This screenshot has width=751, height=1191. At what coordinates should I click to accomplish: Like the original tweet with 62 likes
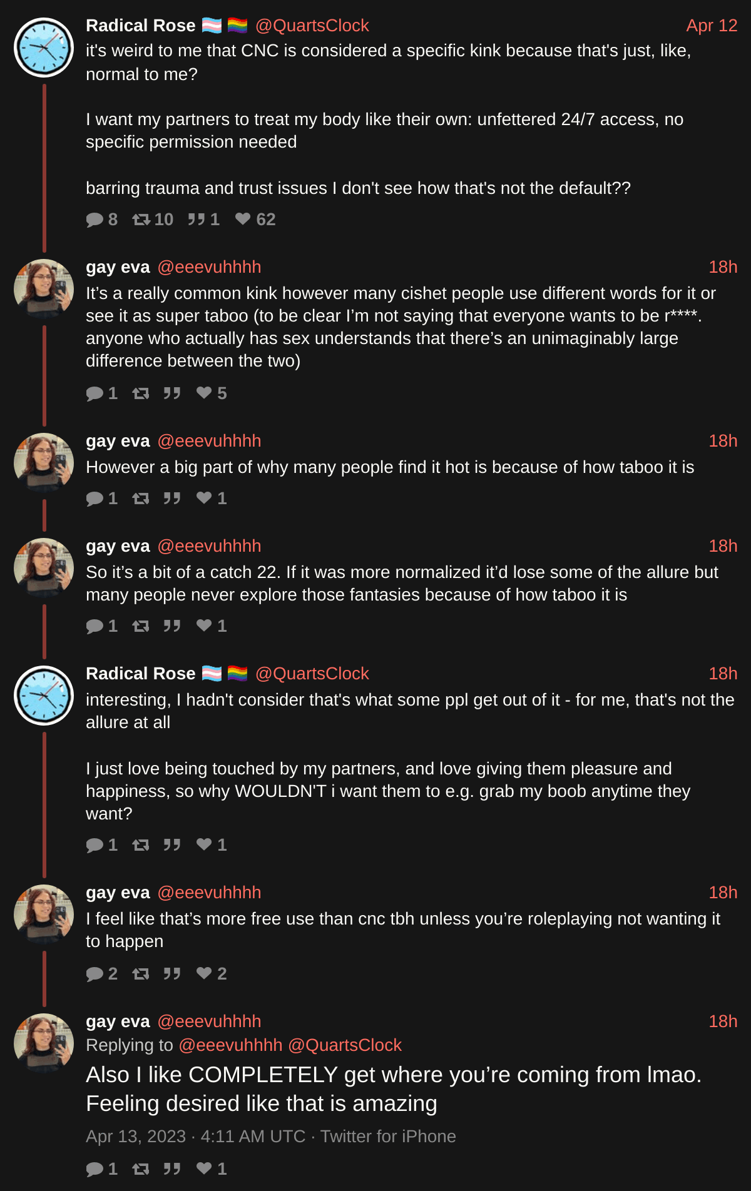pyautogui.click(x=243, y=220)
